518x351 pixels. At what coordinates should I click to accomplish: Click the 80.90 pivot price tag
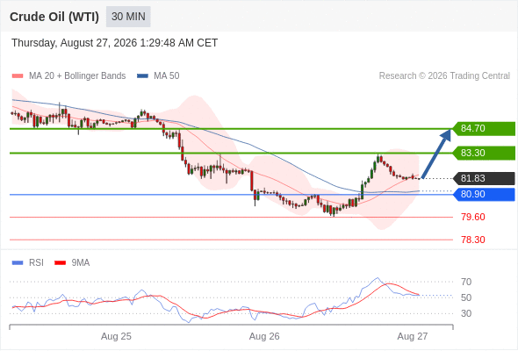(x=483, y=194)
